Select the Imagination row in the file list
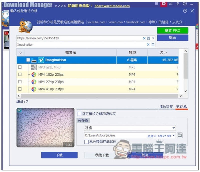Screen dimensions: 200x172 (97, 60)
